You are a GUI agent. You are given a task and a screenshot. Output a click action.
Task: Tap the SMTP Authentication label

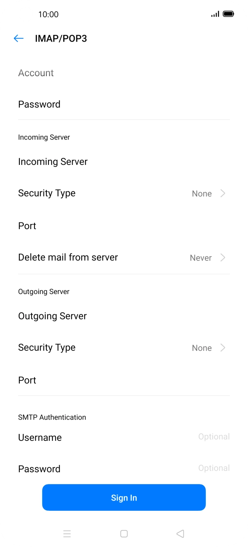click(52, 417)
